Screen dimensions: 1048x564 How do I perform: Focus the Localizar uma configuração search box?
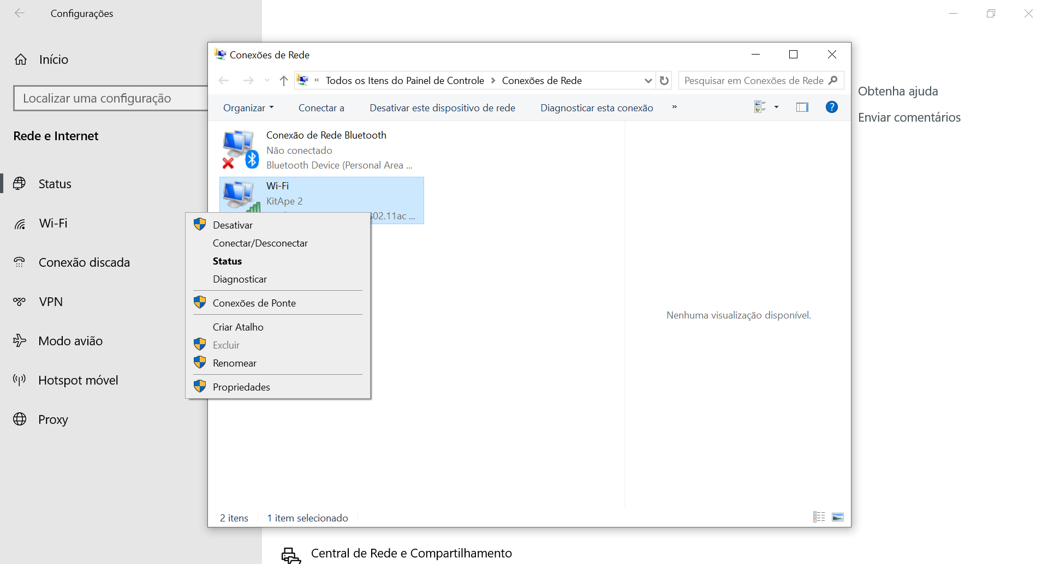111,98
